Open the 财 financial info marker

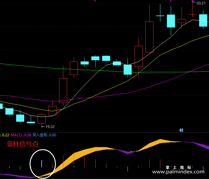click(181, 130)
